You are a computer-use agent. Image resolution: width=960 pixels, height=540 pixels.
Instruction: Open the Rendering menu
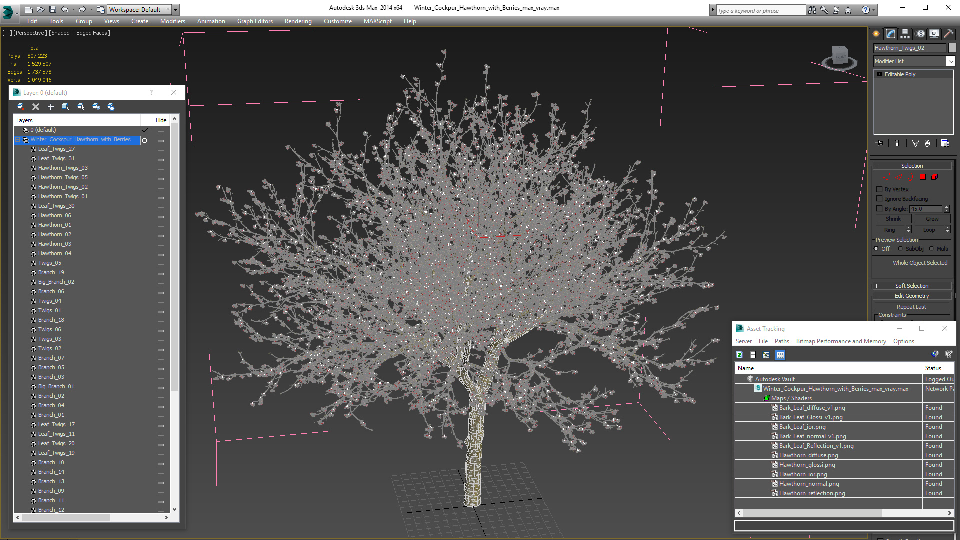pyautogui.click(x=298, y=21)
